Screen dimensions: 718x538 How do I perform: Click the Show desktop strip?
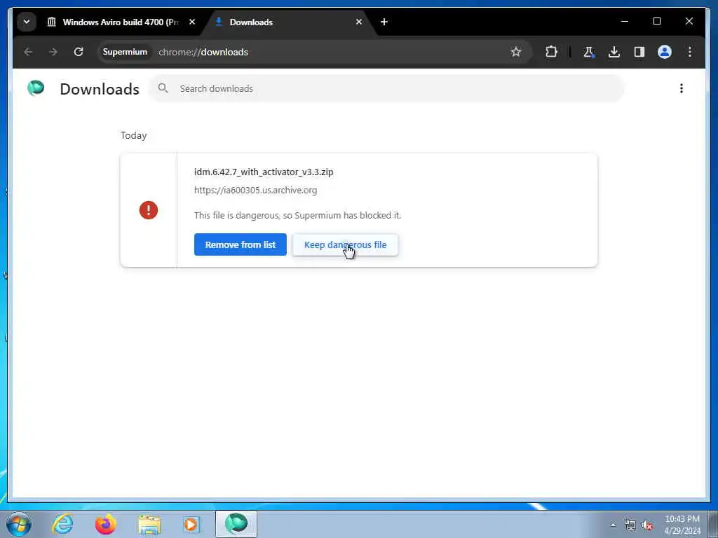[x=713, y=524]
